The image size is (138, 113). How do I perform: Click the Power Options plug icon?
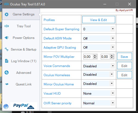coord(7,38)
